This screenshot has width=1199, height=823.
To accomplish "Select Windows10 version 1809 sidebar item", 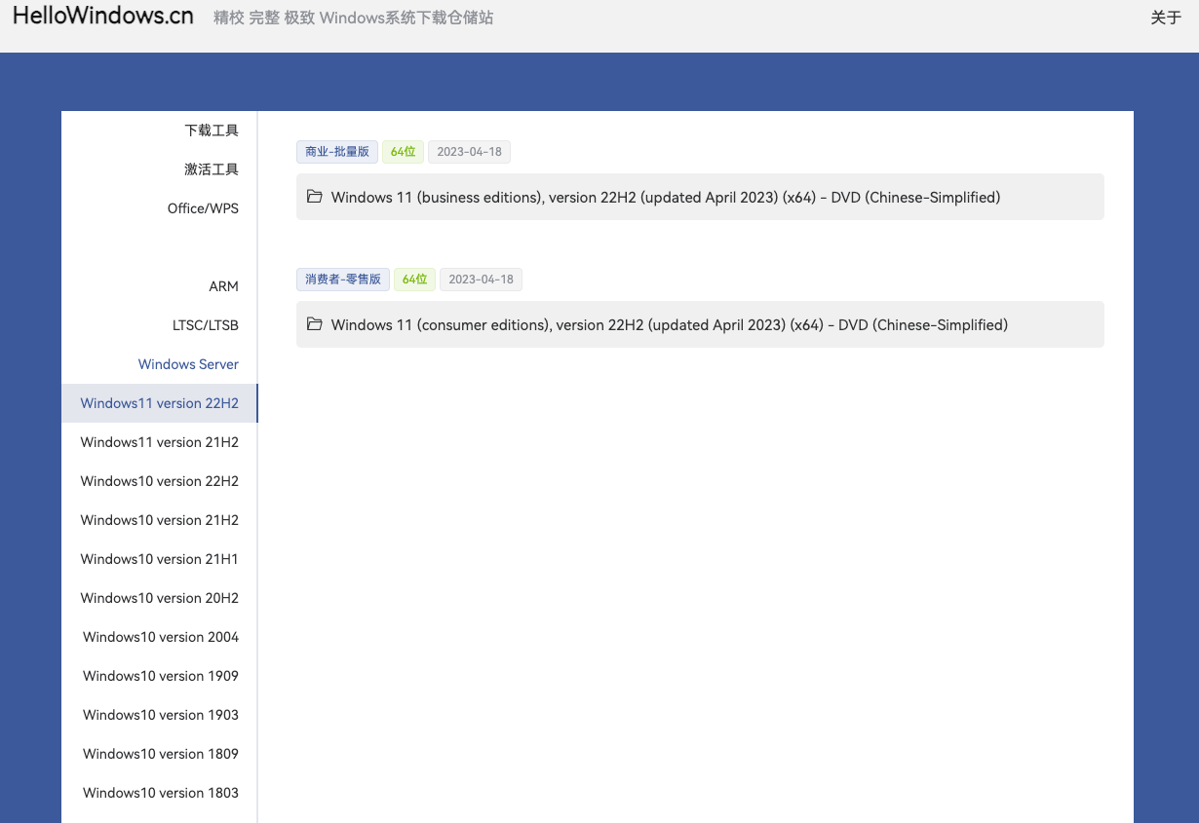I will 160,754.
